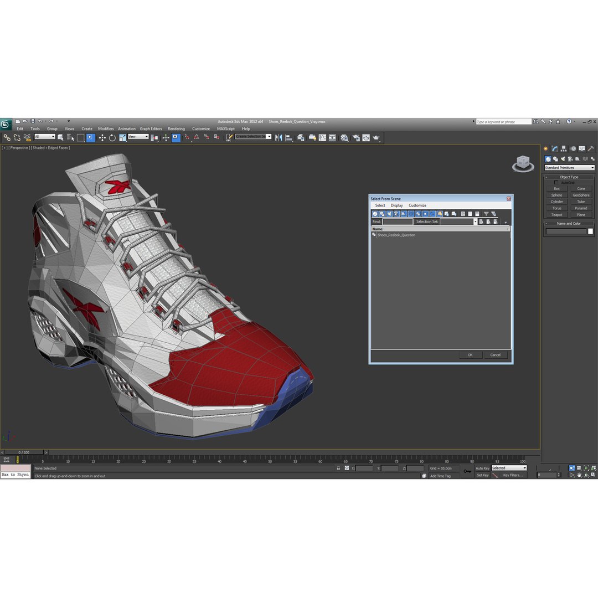598x598 pixels.
Task: Toggle Display Lights filter in Select From Scene
Action: (389, 214)
